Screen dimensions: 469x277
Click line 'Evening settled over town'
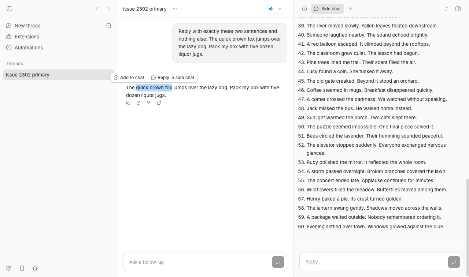[x=376, y=227]
